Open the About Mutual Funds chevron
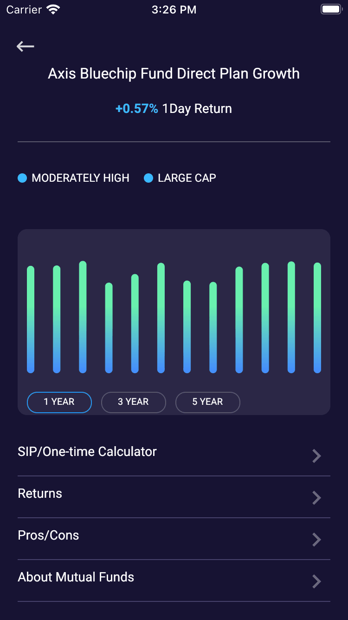The height and width of the screenshot is (620, 348). (x=317, y=581)
